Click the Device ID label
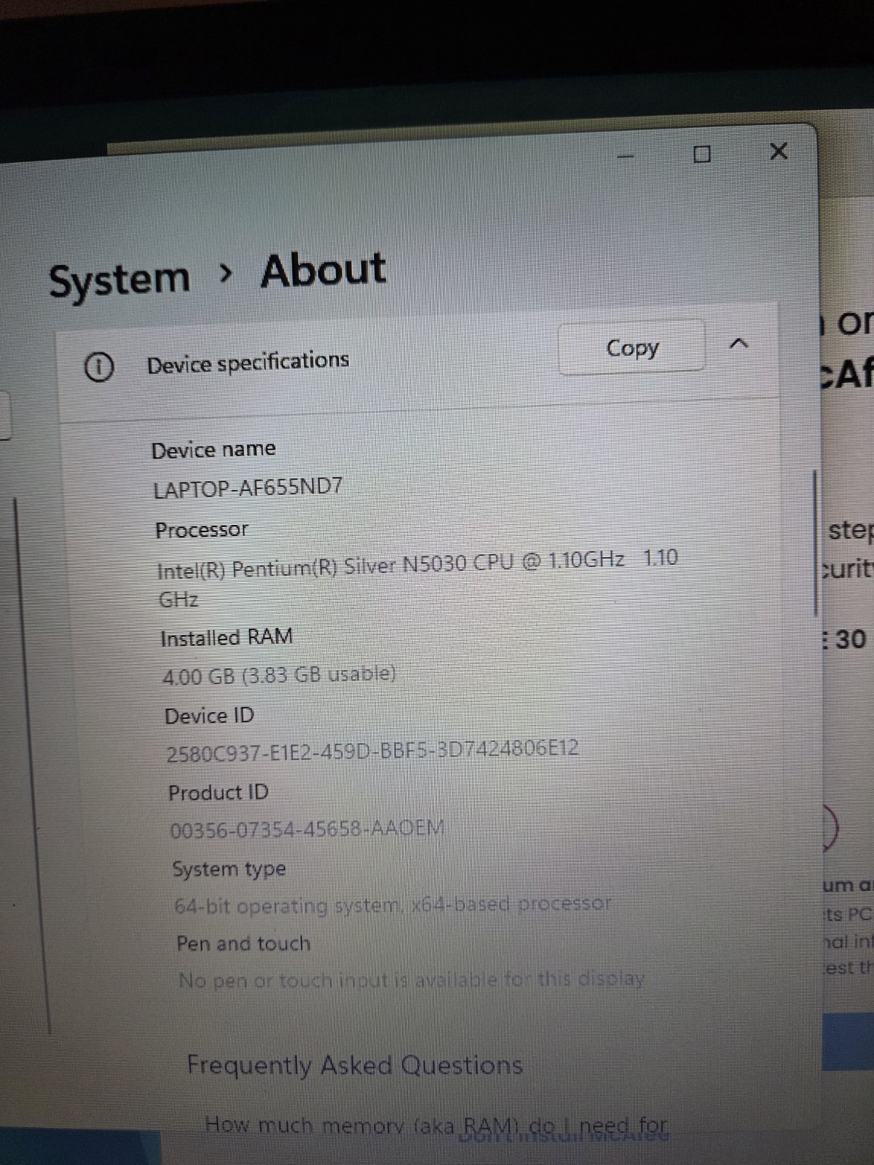 210,716
